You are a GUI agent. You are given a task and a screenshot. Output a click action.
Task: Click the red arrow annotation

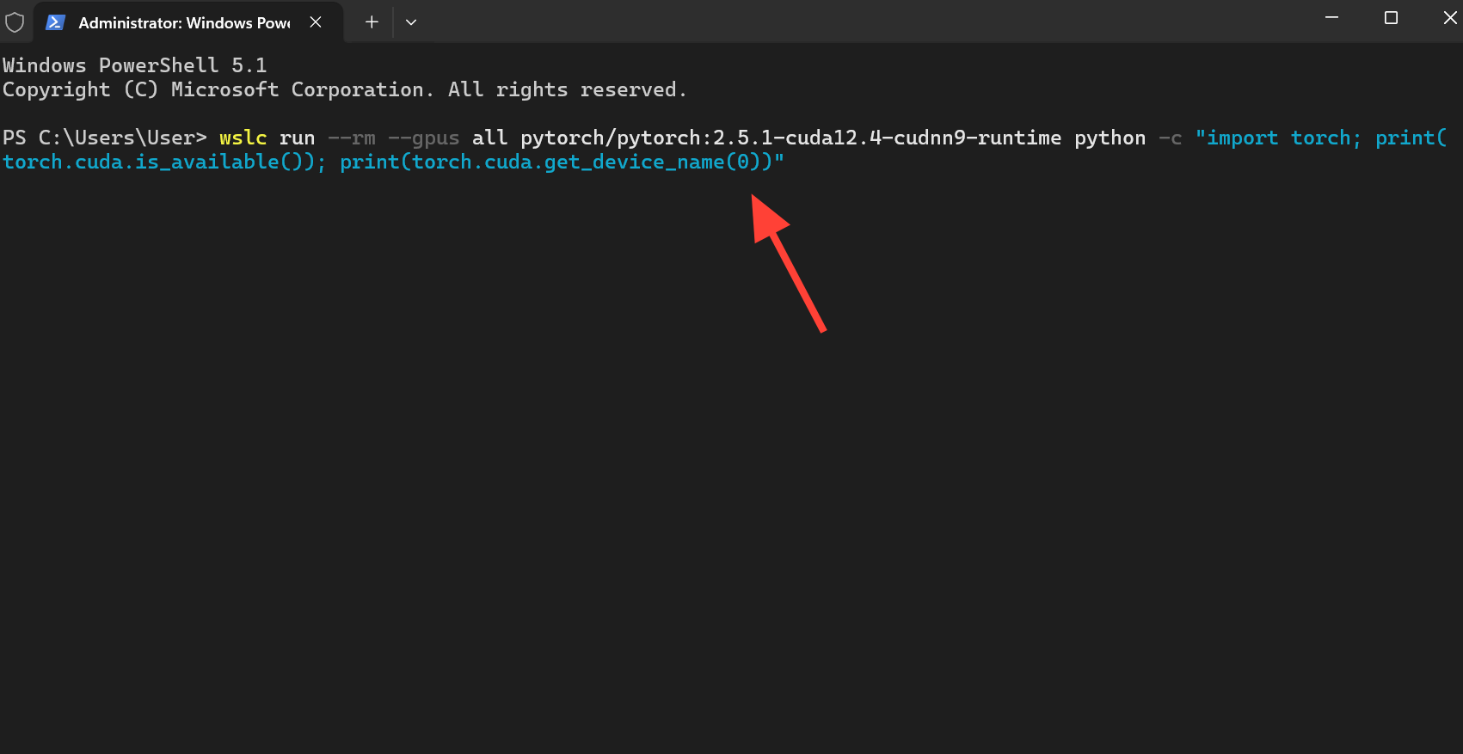(787, 262)
